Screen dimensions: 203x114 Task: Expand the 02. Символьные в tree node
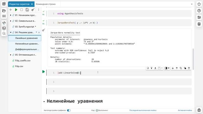(10, 21)
